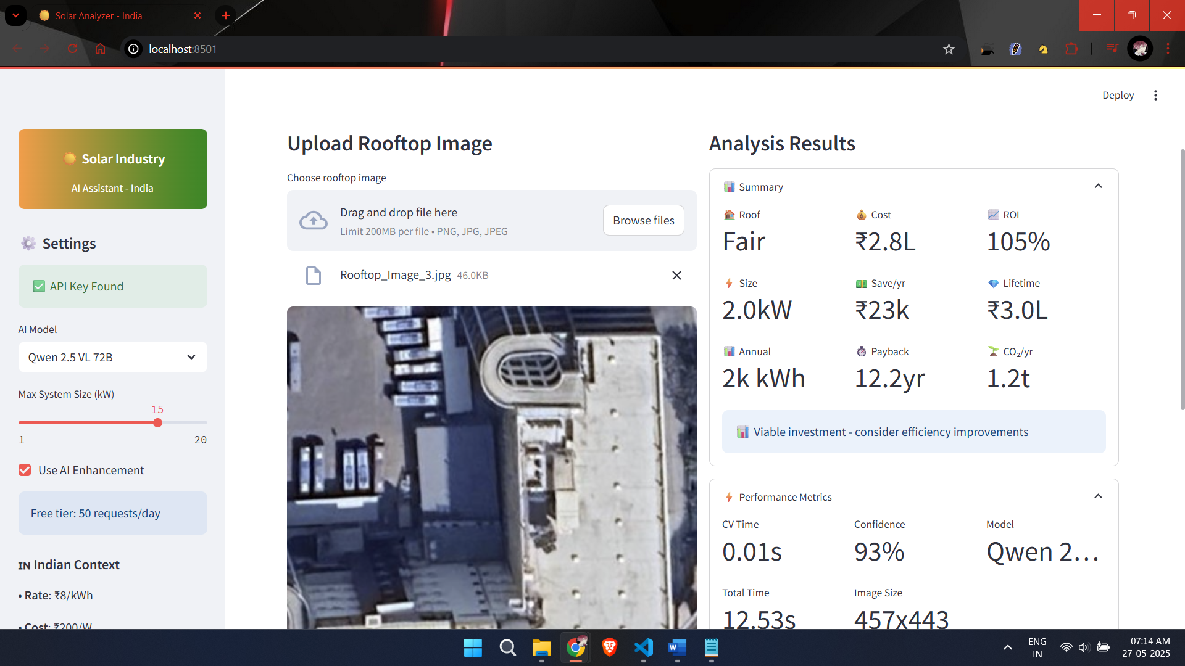Collapse the Summary panel
Screen dimensions: 1185x666
point(1098,186)
